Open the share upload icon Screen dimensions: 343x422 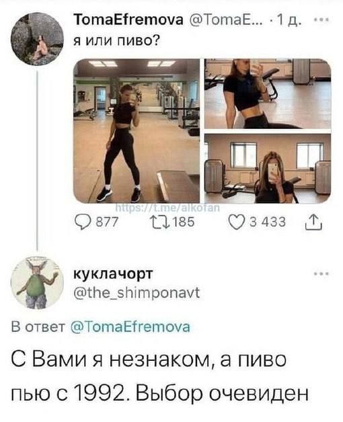(x=313, y=223)
